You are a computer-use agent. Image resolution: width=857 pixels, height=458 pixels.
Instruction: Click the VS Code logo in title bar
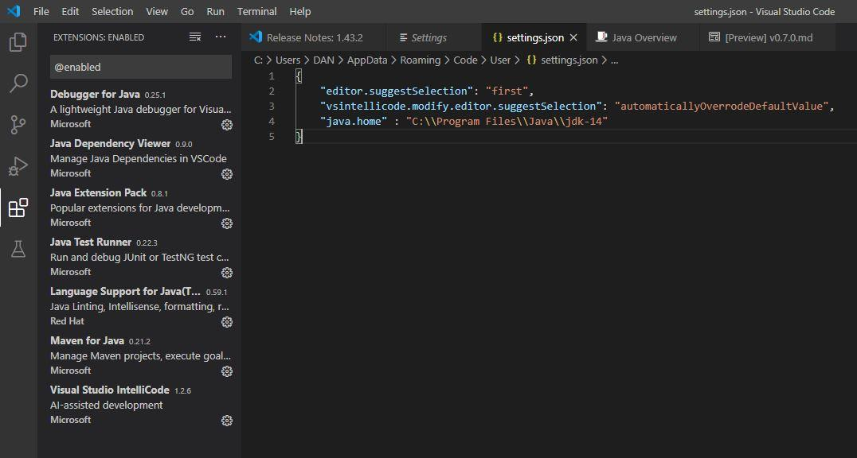pyautogui.click(x=14, y=11)
